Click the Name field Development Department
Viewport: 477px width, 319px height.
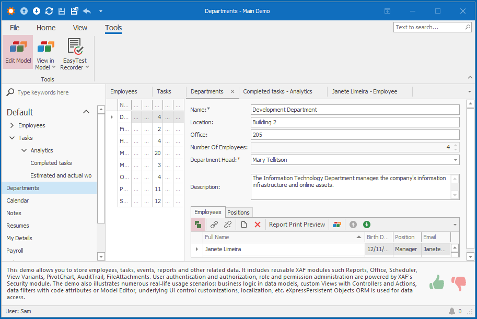355,110
